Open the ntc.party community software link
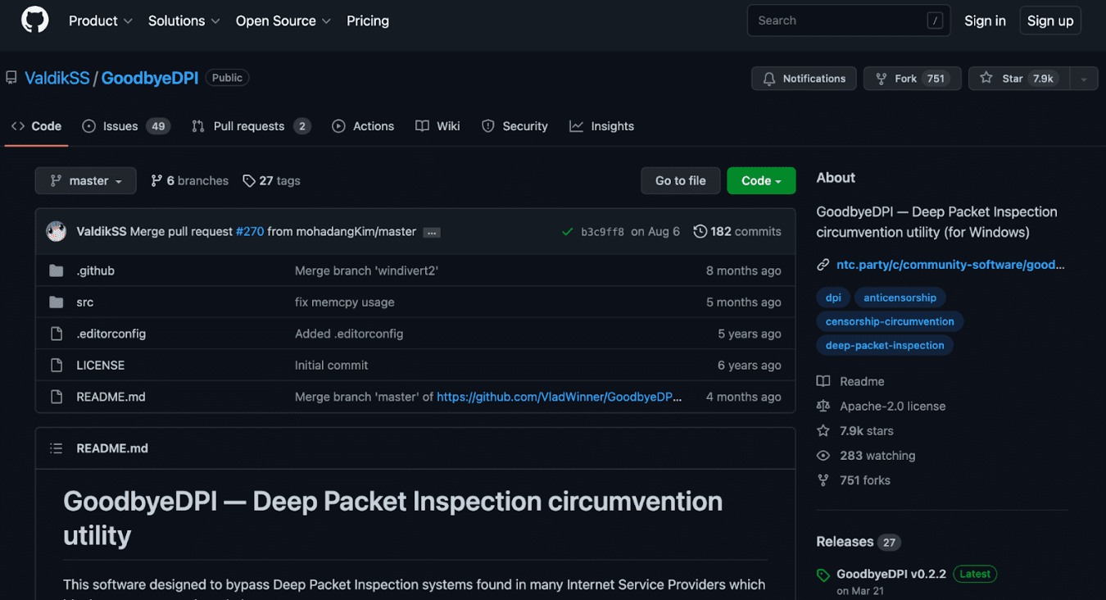 (x=950, y=265)
